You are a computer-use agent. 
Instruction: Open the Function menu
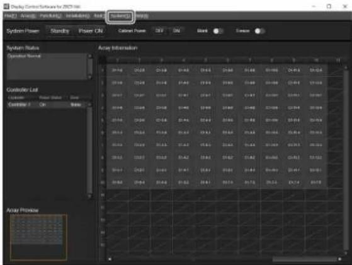tap(51, 16)
